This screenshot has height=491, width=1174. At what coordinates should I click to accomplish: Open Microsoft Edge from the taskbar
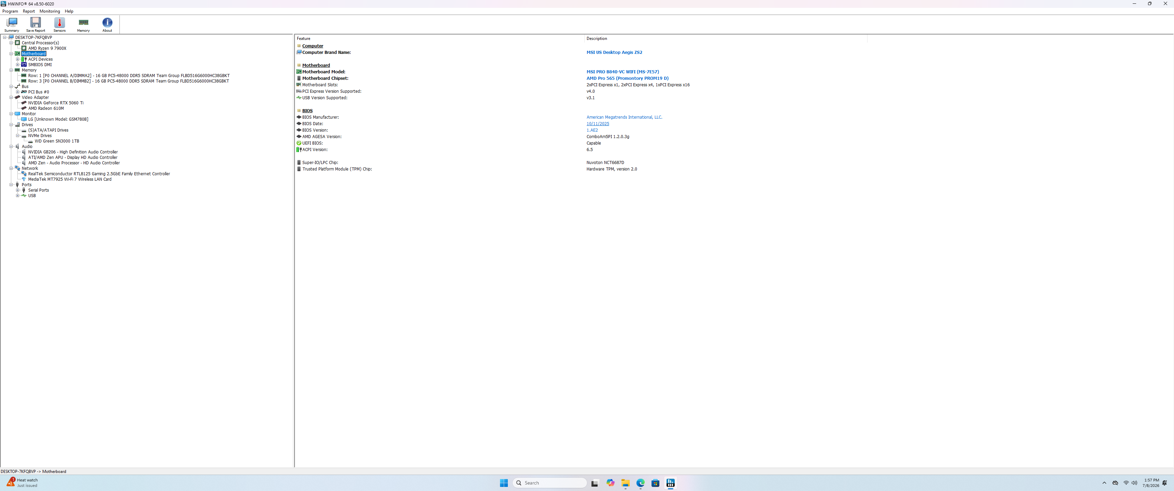pos(640,483)
